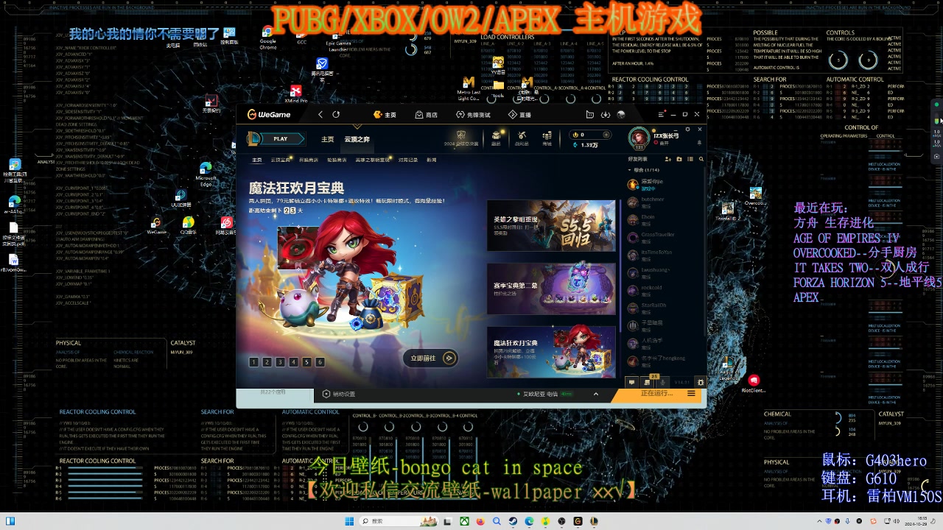Toggle friend list sort view icon
This screenshot has width=943, height=530.
[690, 159]
